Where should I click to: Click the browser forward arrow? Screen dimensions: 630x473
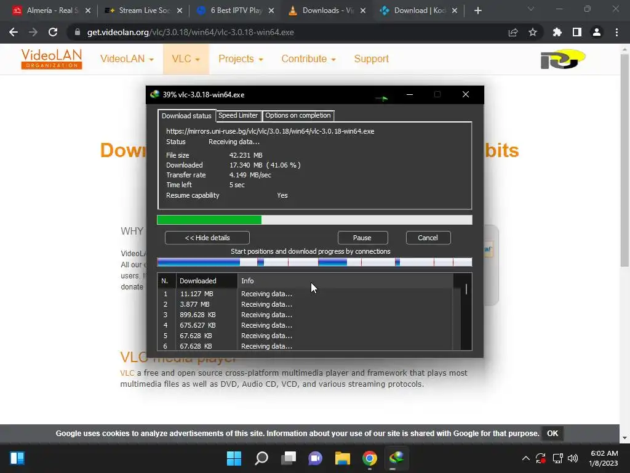point(33,32)
